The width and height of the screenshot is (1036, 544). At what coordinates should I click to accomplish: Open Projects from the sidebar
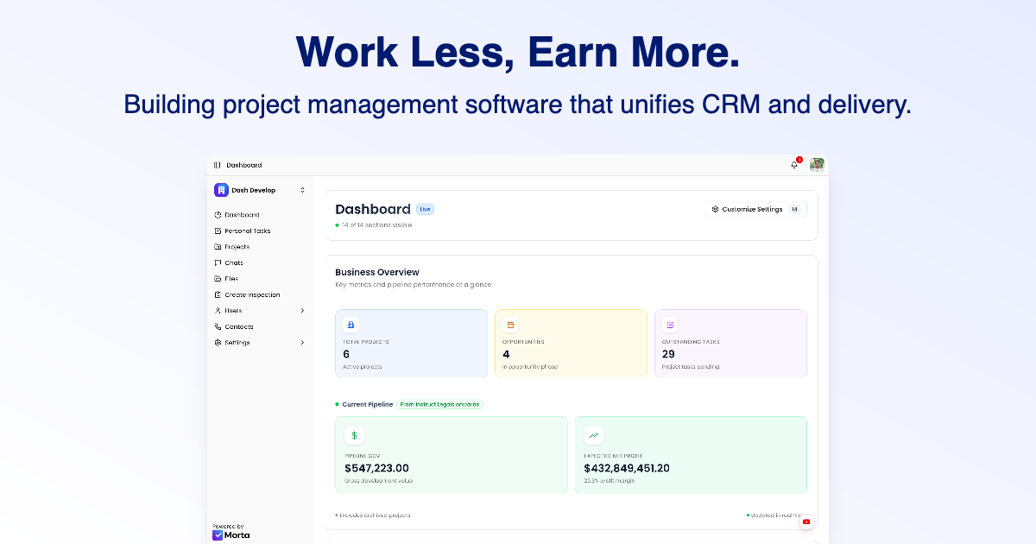point(237,247)
